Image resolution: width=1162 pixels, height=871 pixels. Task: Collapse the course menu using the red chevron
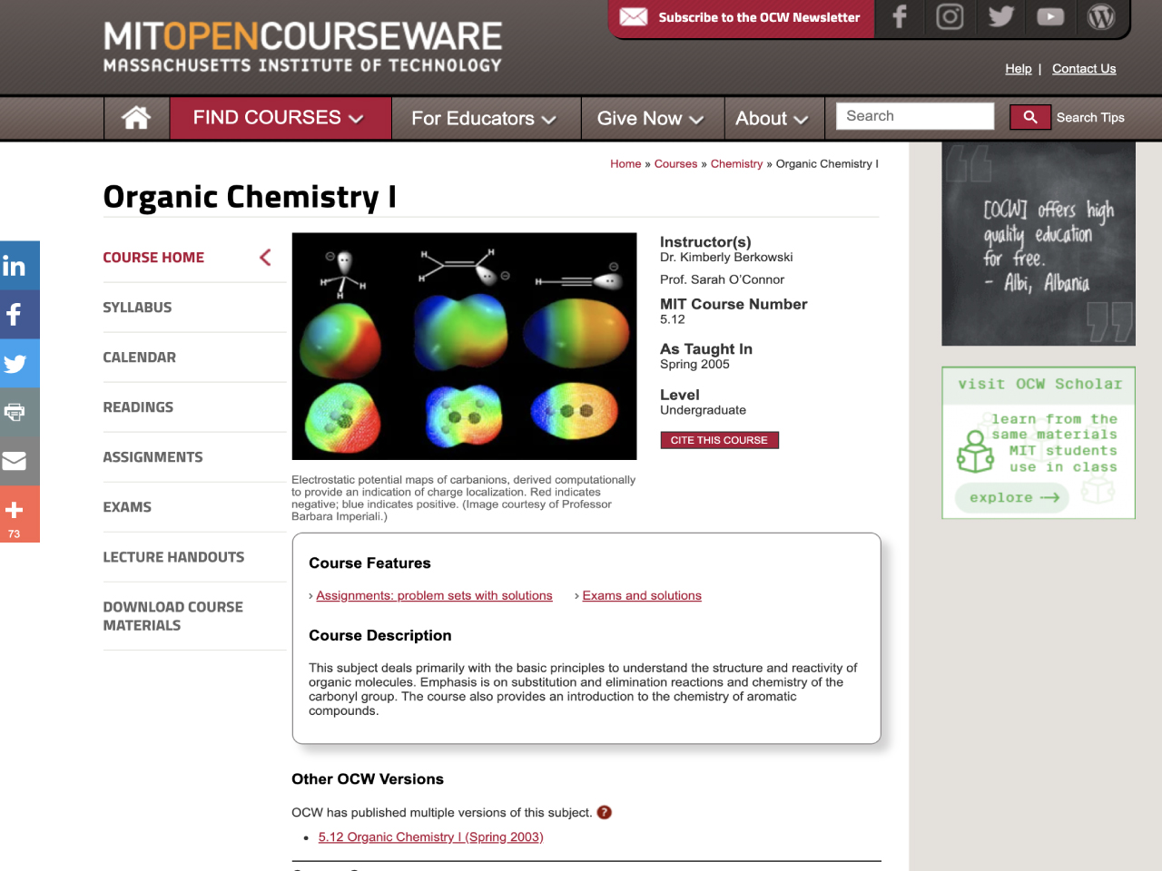[265, 258]
